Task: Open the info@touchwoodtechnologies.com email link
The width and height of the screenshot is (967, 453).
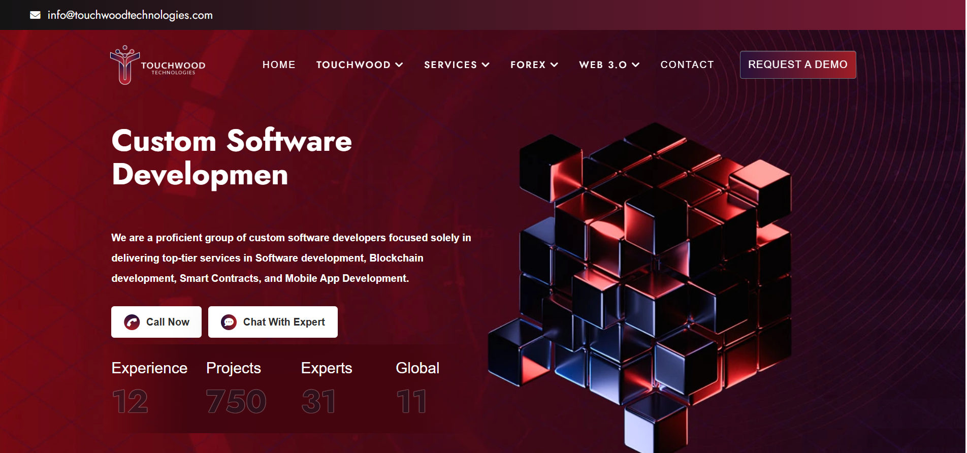Action: (130, 15)
